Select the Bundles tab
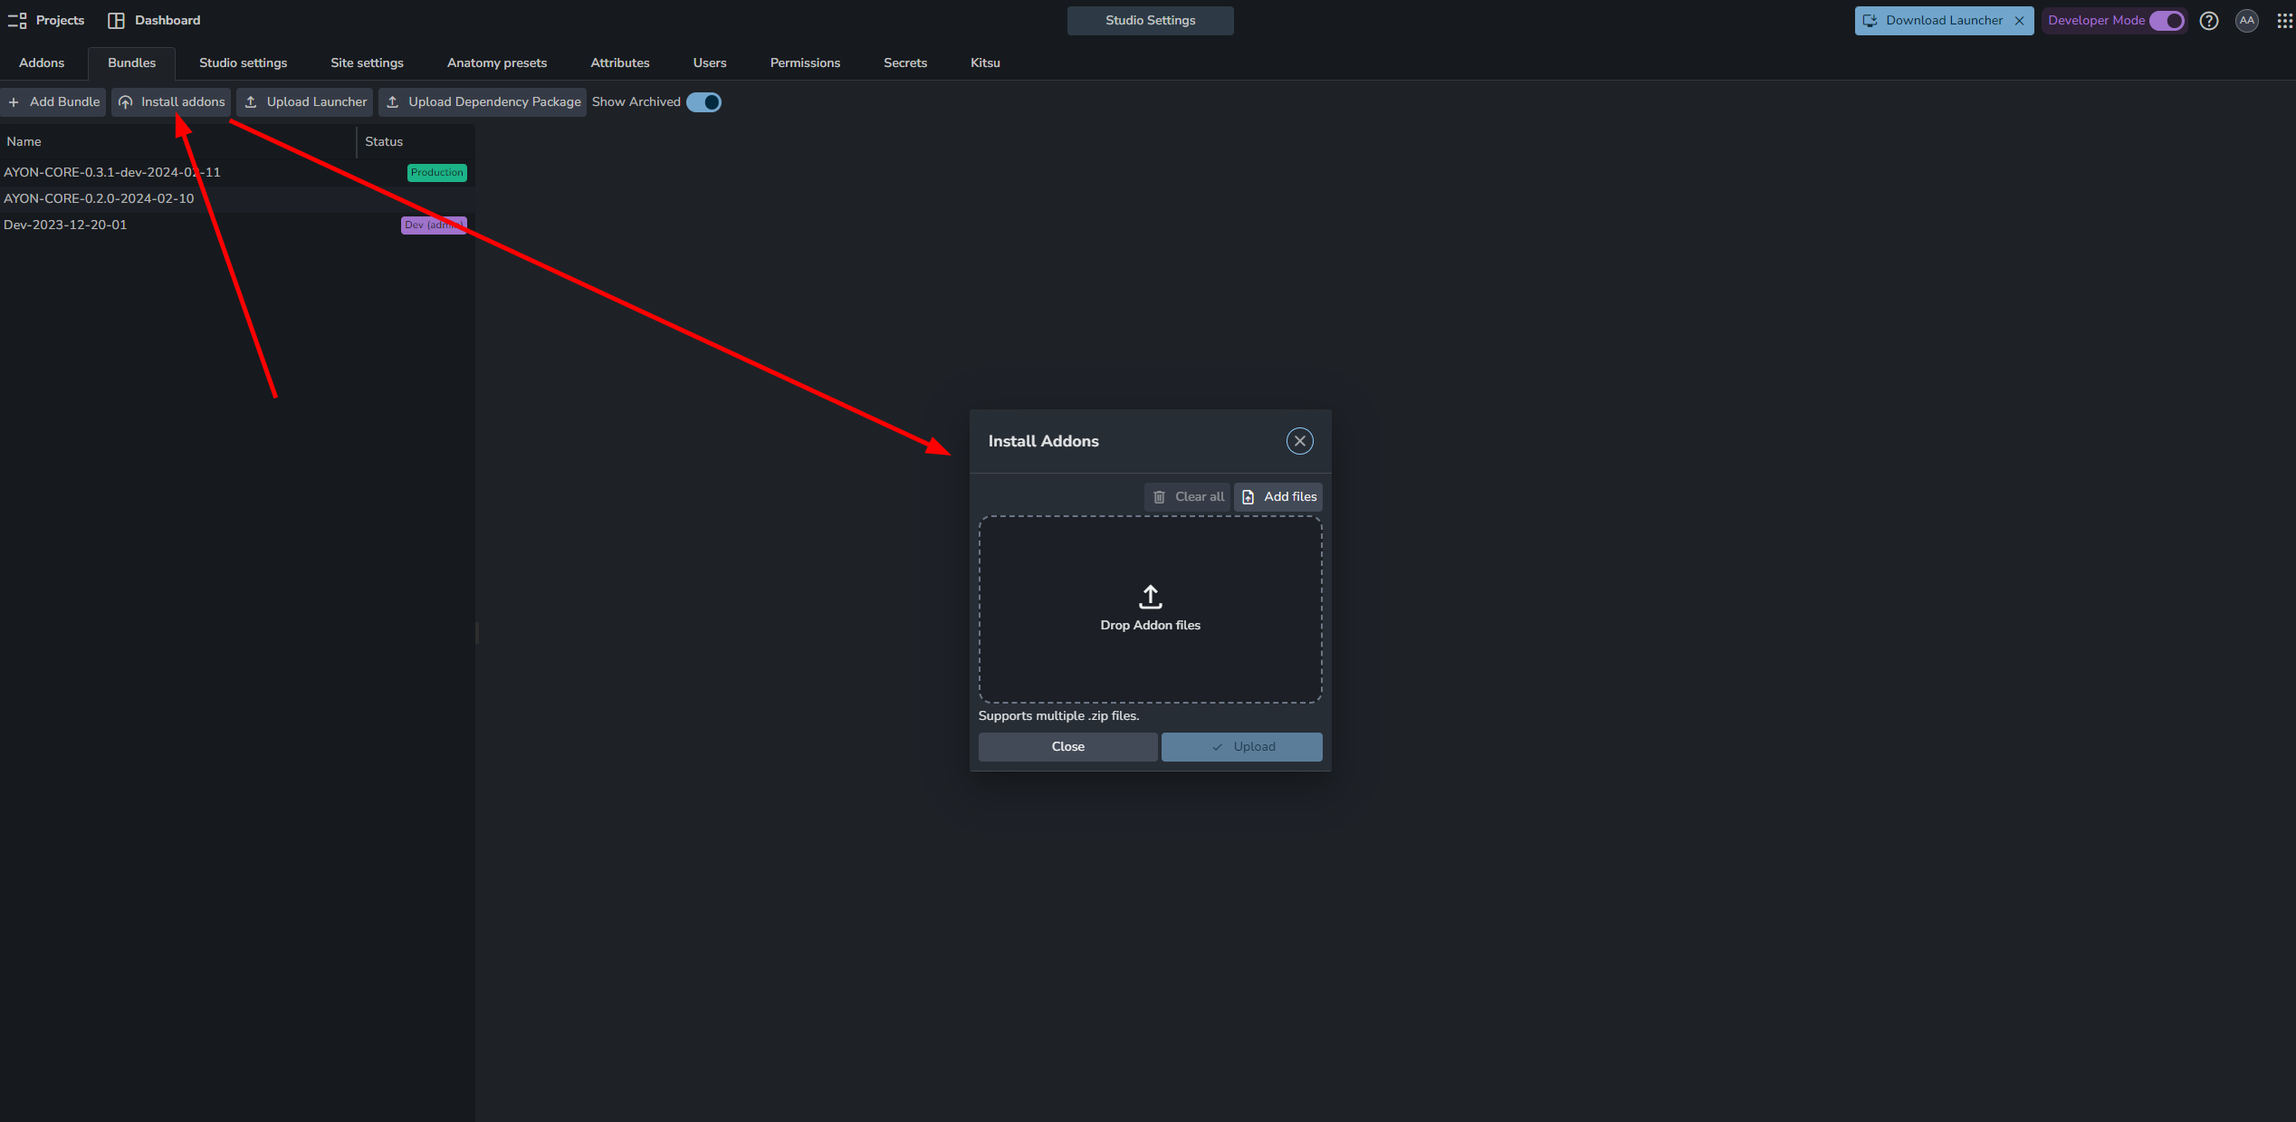The height and width of the screenshot is (1122, 2296). (132, 62)
